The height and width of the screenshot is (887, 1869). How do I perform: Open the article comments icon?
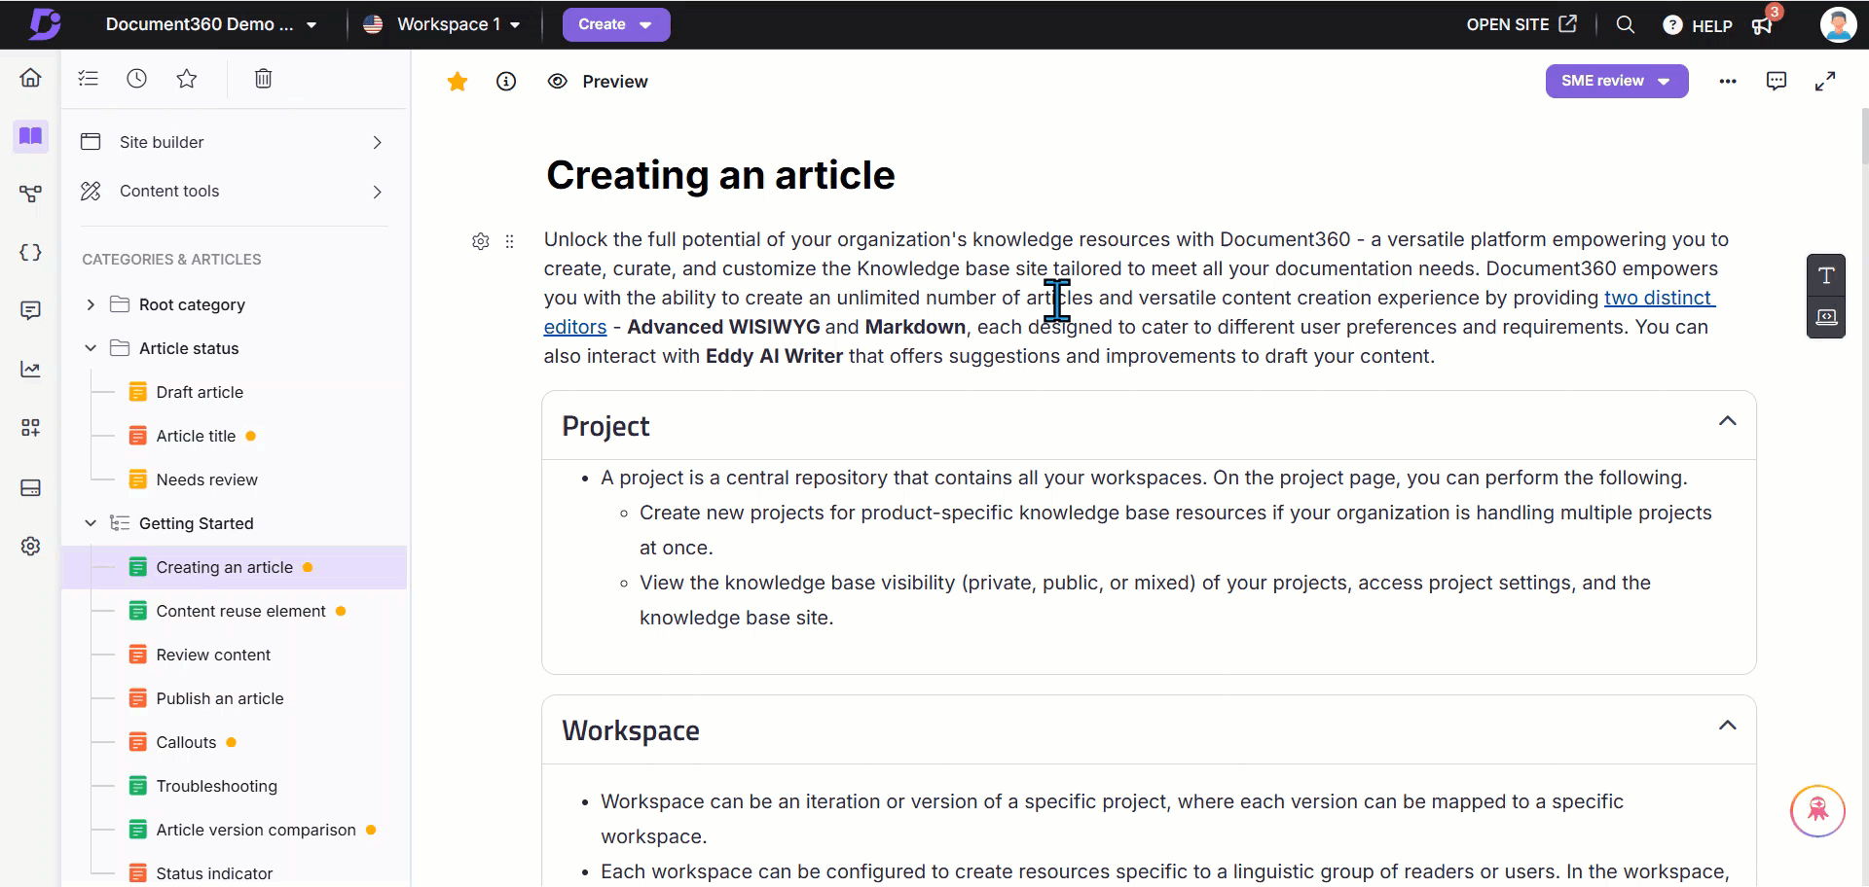pyautogui.click(x=1777, y=82)
